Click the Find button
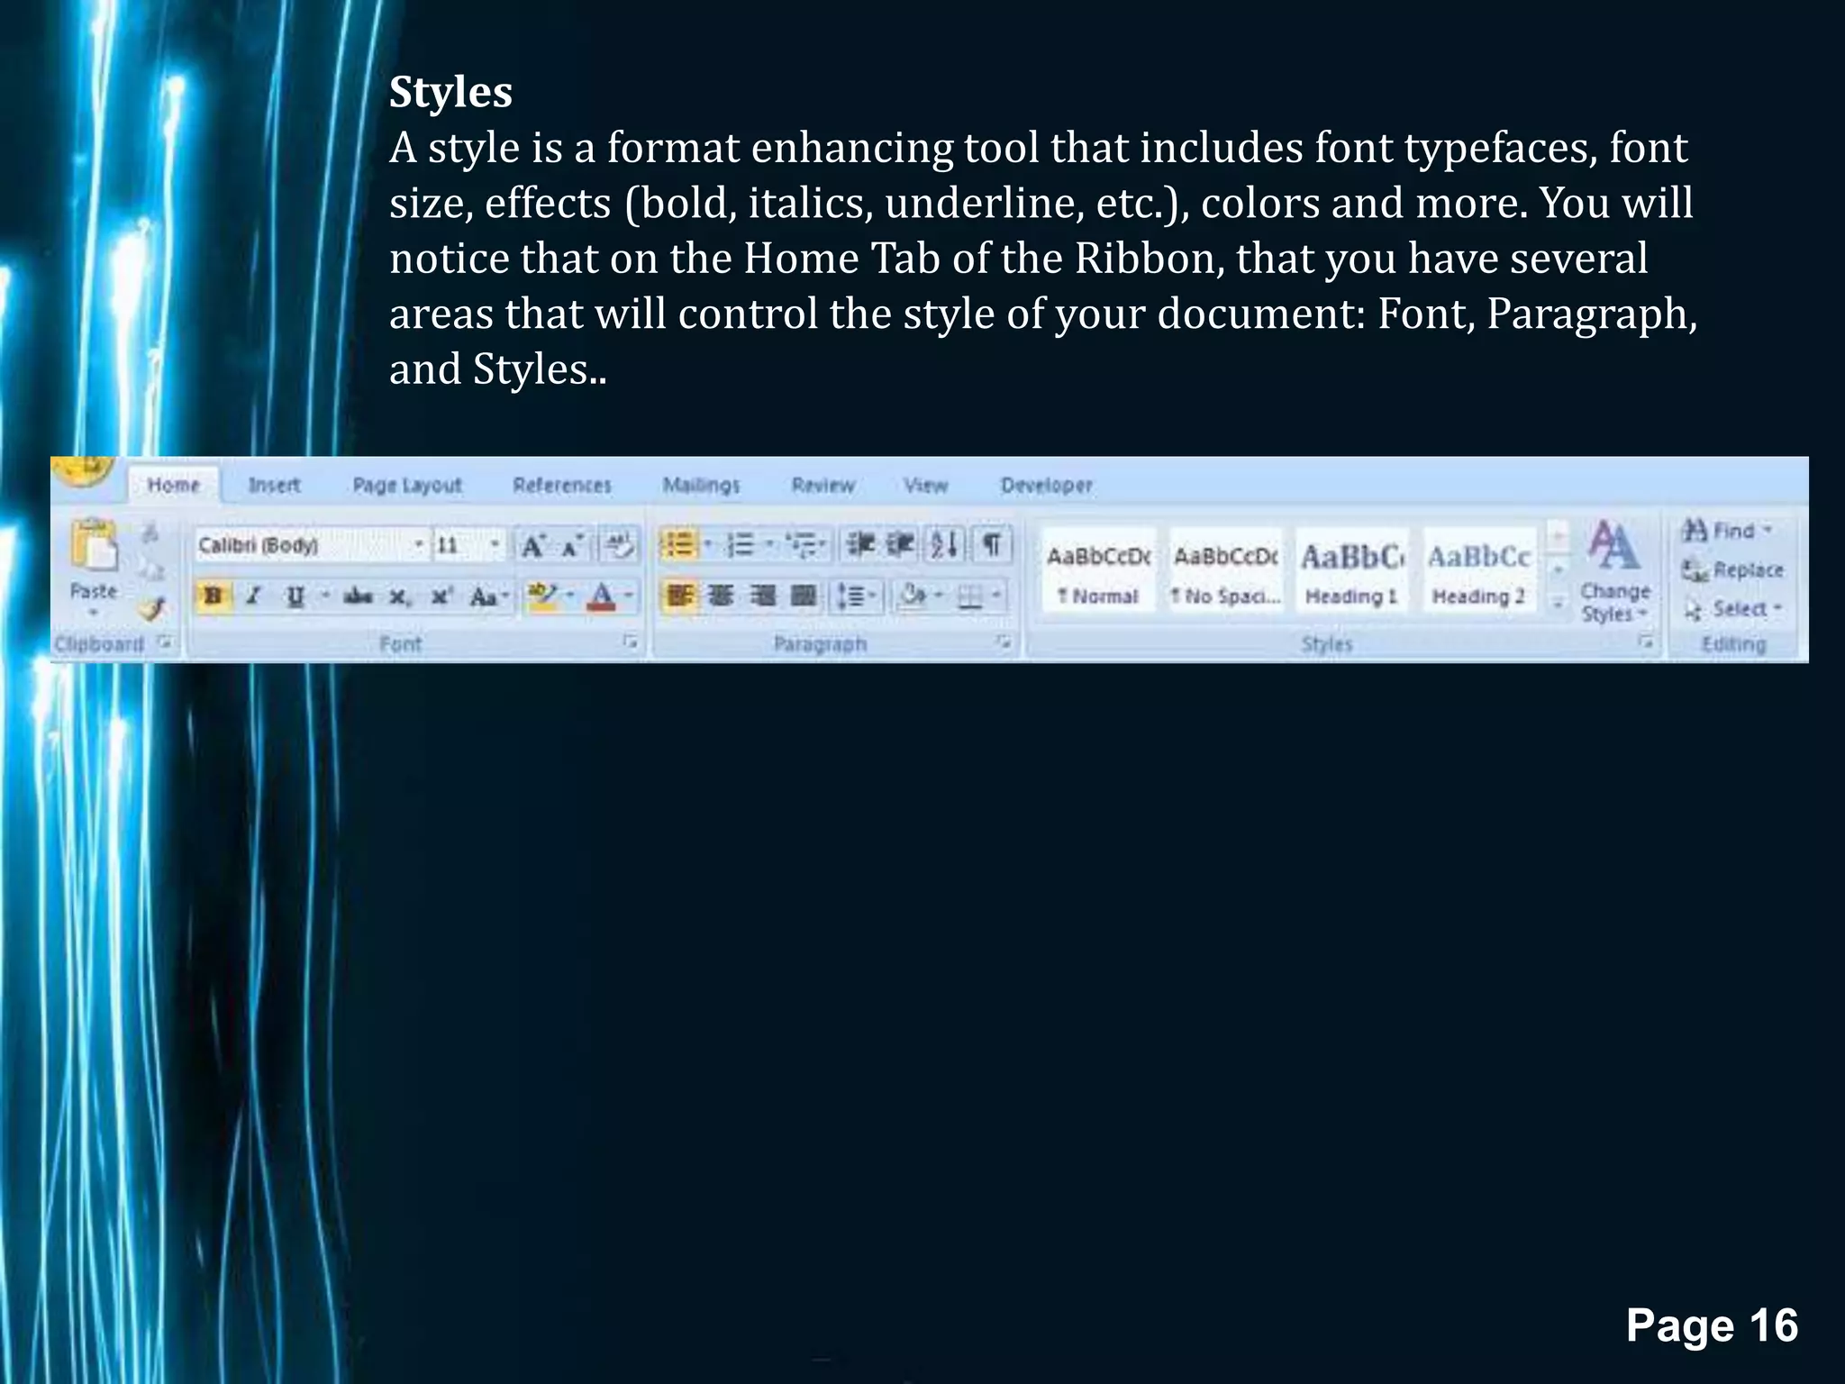The image size is (1845, 1384). [x=1728, y=530]
